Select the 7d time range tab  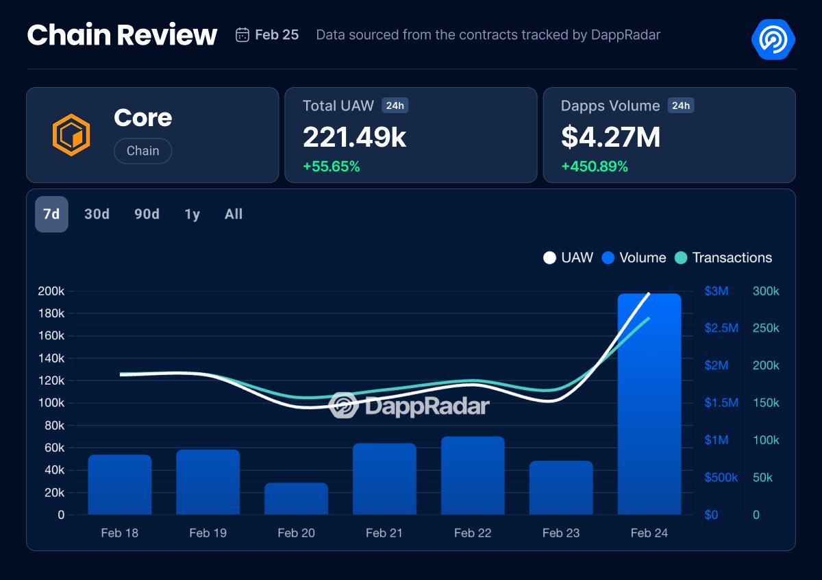point(51,214)
